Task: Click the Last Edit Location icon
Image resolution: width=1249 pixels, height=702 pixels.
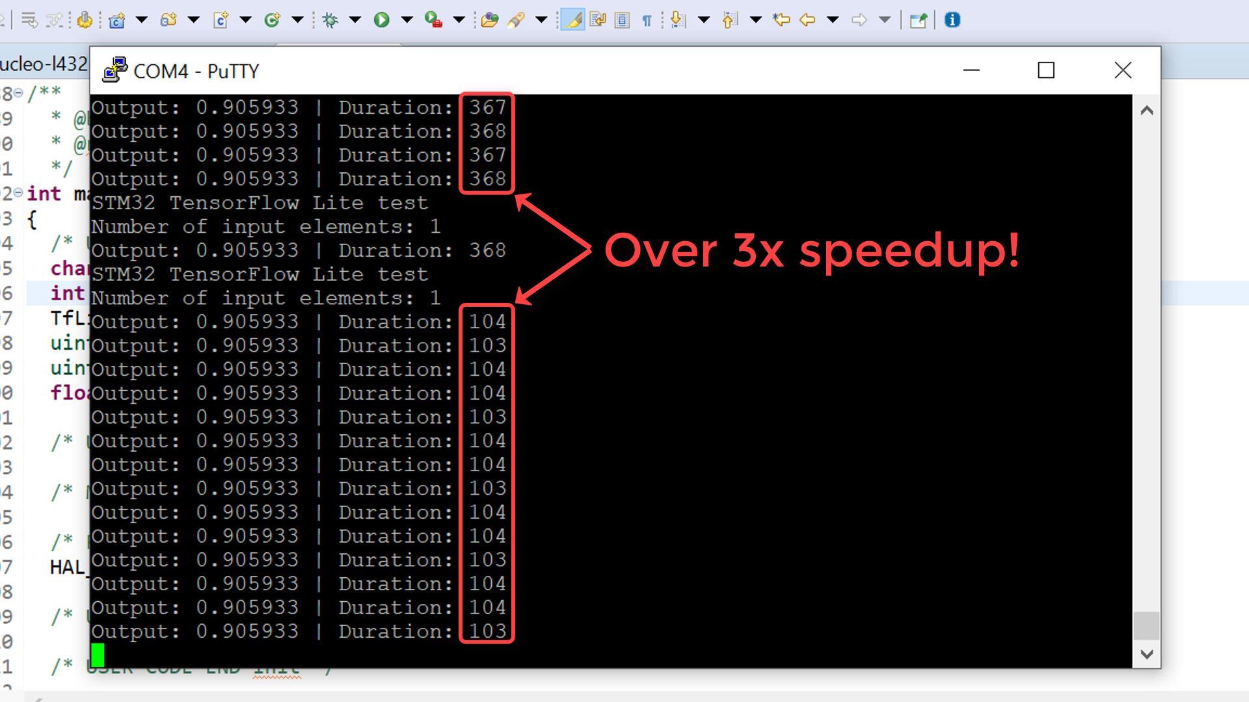Action: (x=781, y=20)
